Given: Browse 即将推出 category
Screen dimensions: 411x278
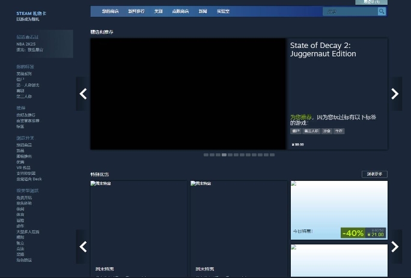Looking at the screenshot, I should click(x=24, y=156).
